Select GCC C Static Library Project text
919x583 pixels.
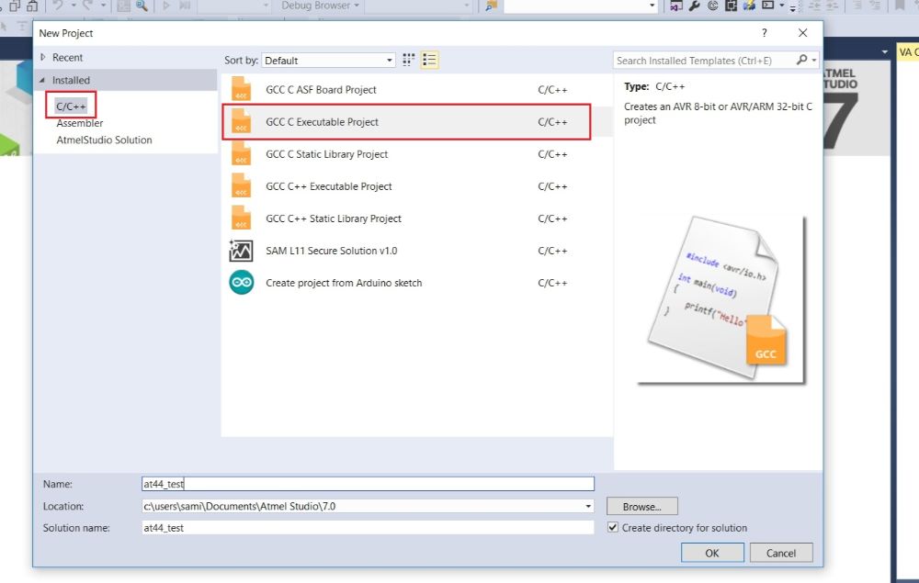[326, 154]
